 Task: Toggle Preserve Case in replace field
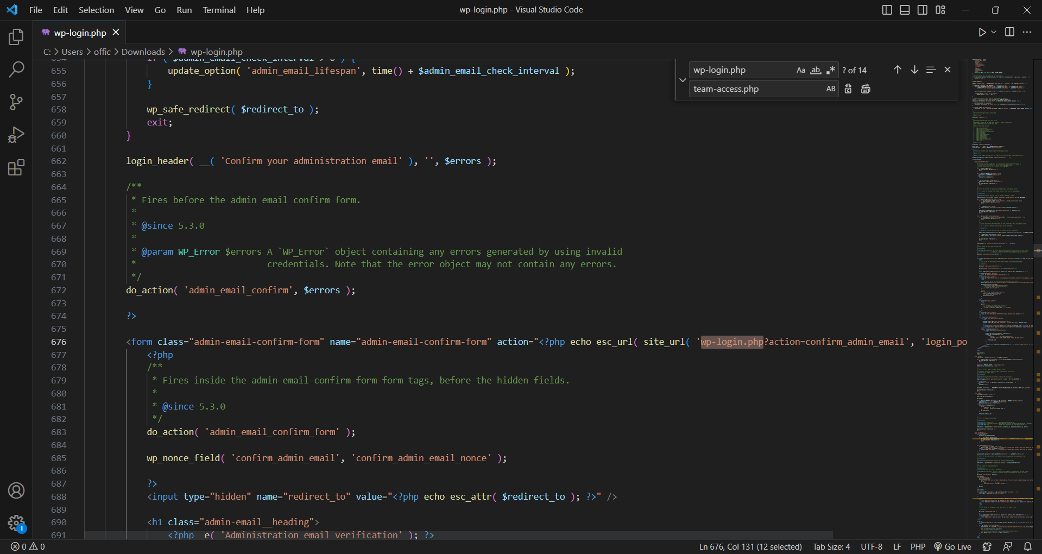[x=831, y=89]
